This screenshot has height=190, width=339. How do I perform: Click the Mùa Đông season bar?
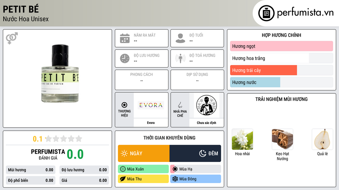196,179
